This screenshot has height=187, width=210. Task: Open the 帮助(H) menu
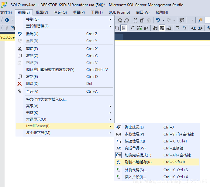(x=162, y=12)
